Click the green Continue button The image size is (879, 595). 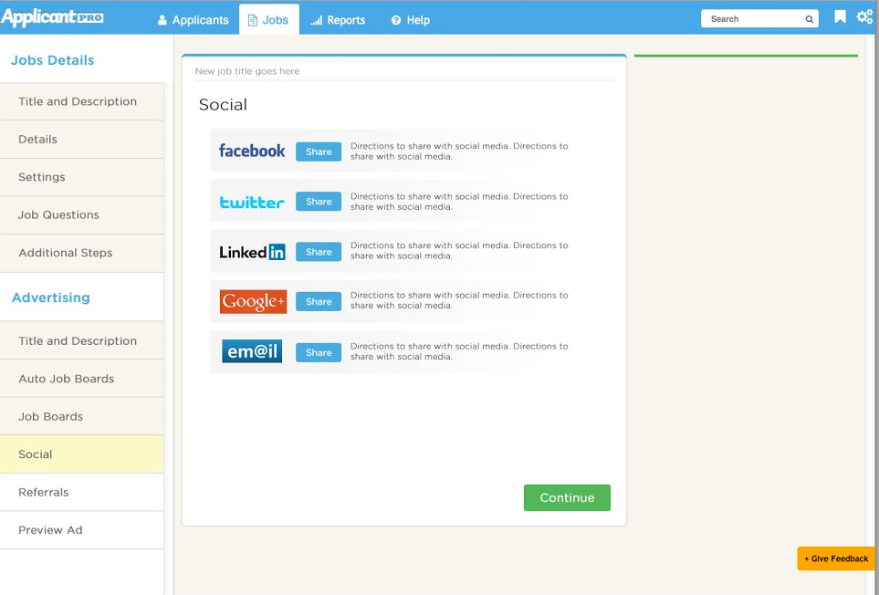(567, 497)
